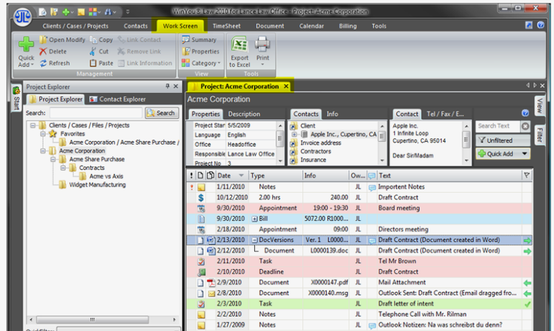This screenshot has height=331, width=554.
Task: Click green arrow on Mail Attachment row
Action: pos(527,283)
